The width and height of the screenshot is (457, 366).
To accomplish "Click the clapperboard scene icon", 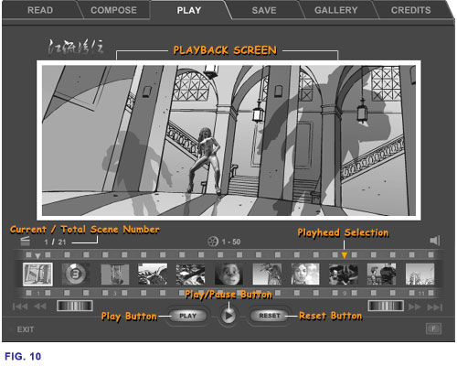I will 26,242.
